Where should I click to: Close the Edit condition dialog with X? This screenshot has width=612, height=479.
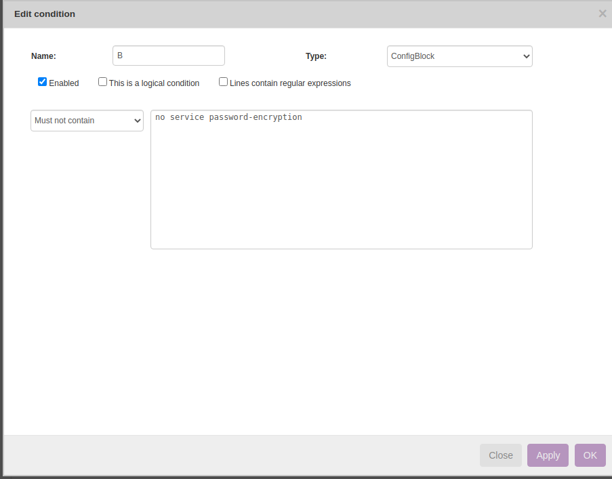[x=602, y=14]
